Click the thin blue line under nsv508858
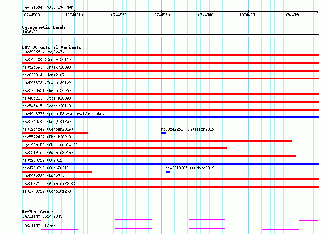The image size is (329, 234). click(x=170, y=86)
